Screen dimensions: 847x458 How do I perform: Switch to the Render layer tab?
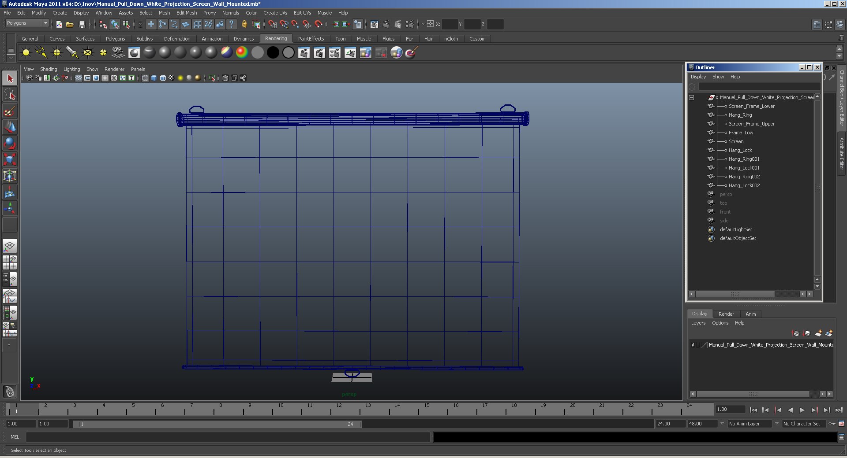726,314
